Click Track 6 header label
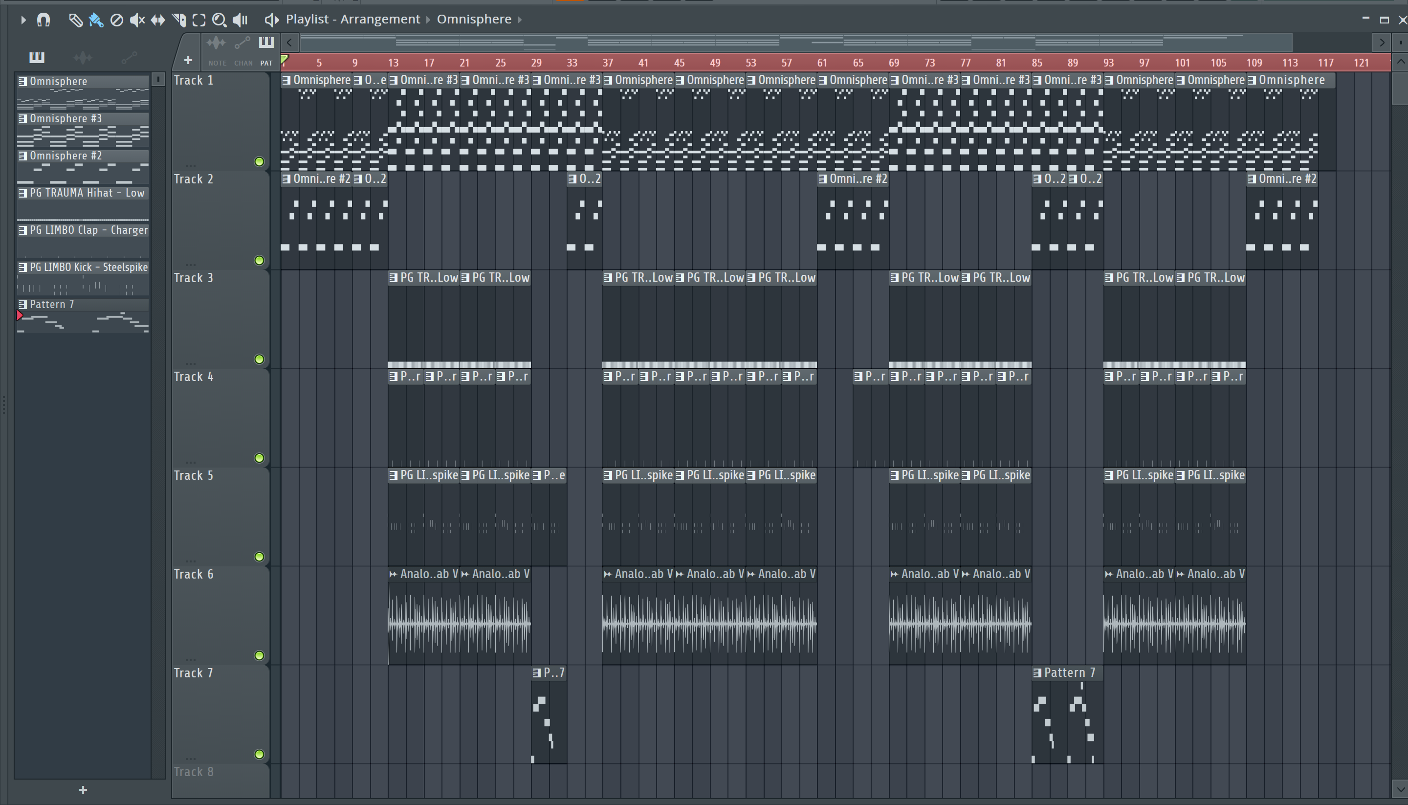1408x805 pixels. pyautogui.click(x=194, y=574)
